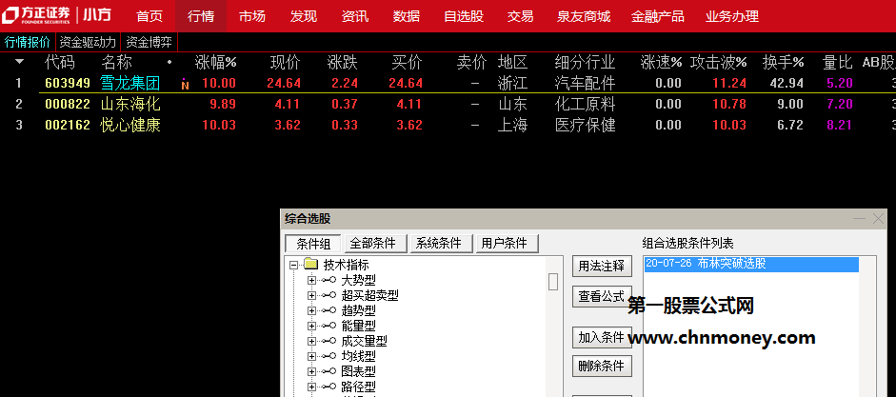The height and width of the screenshot is (397, 896).
Task: Click 汽车配件 industry cell
Action: (585, 84)
